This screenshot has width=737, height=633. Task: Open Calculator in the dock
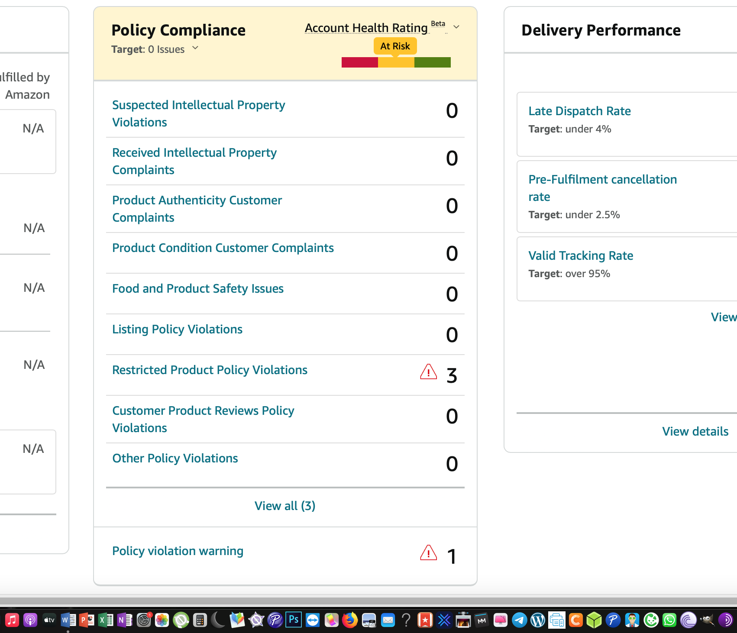click(x=200, y=620)
